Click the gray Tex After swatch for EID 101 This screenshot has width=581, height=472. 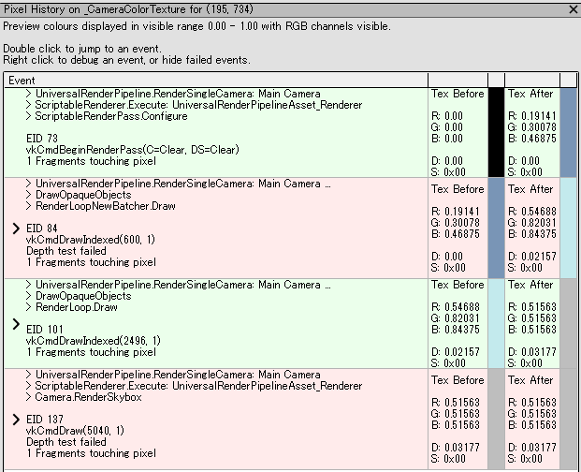pos(568,323)
